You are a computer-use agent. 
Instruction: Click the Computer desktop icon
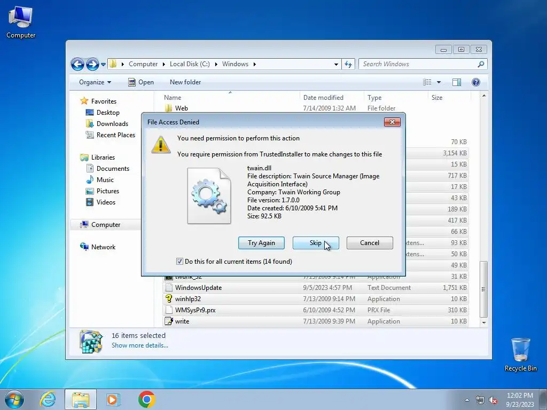(21, 22)
